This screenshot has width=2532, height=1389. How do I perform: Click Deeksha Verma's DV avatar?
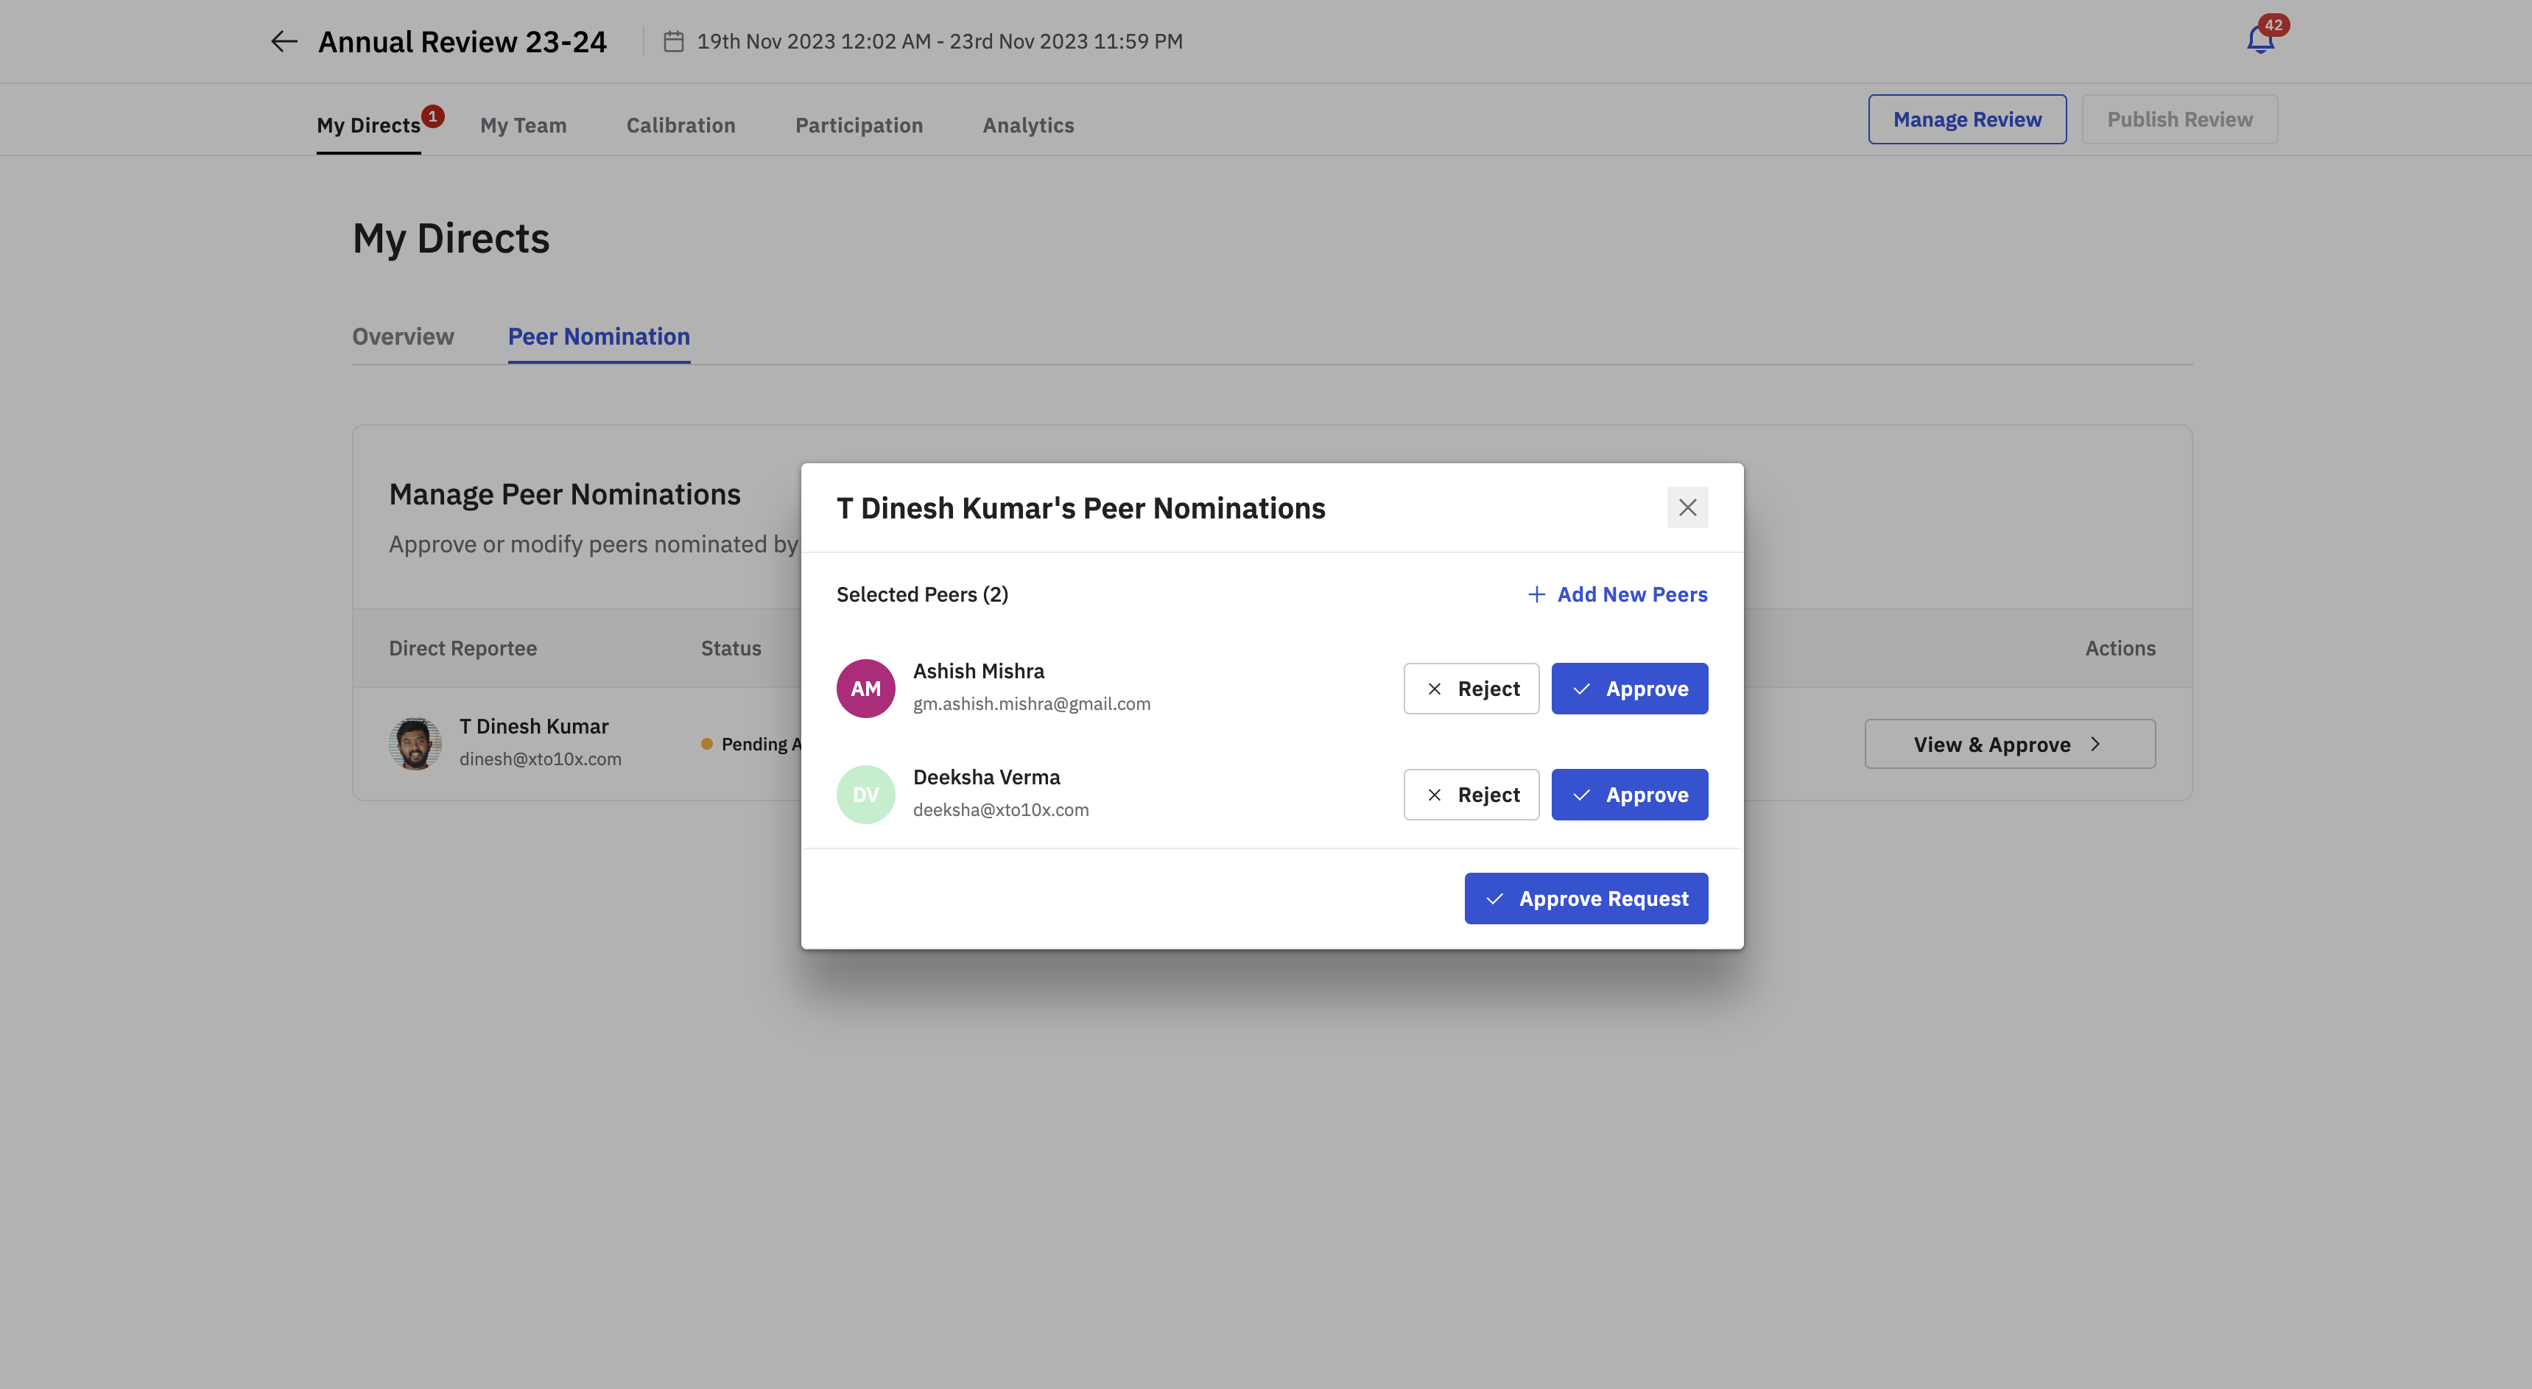865,794
